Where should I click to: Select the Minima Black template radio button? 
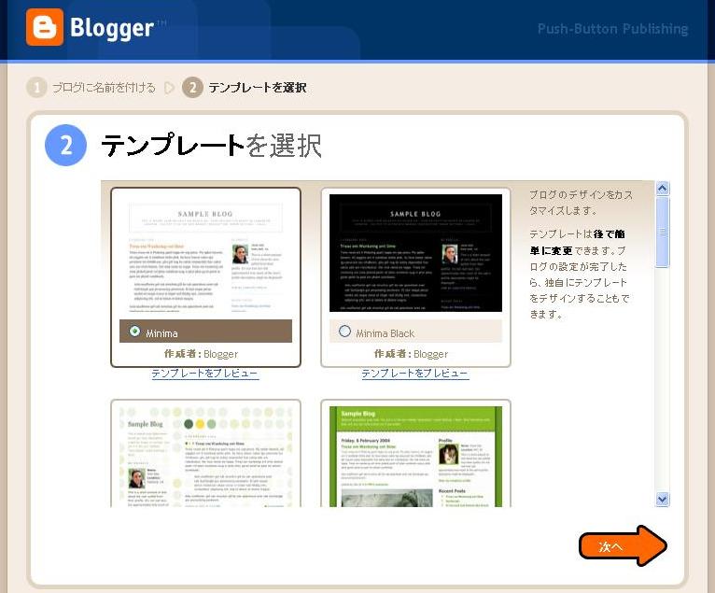[344, 331]
